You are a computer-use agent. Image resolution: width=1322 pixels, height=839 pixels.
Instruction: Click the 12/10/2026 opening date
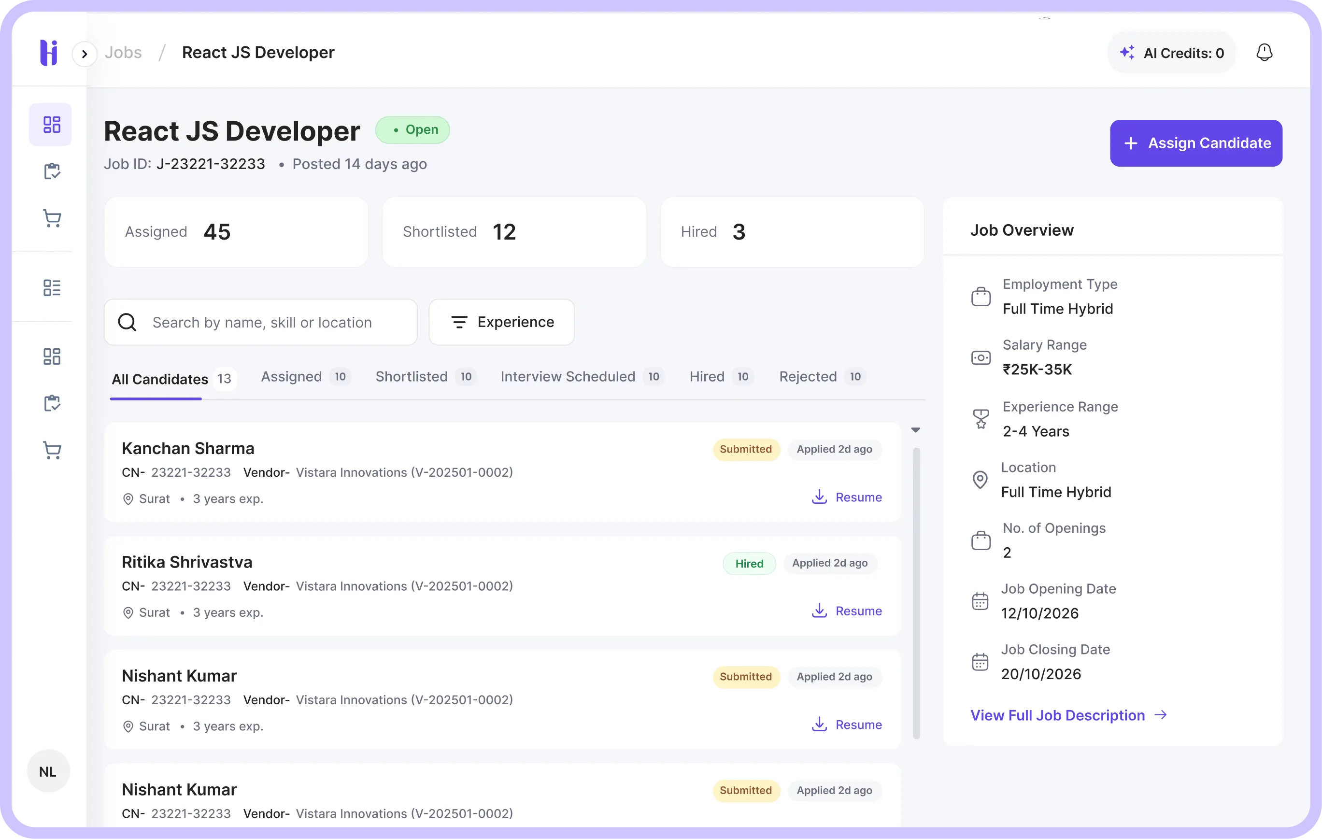1040,613
